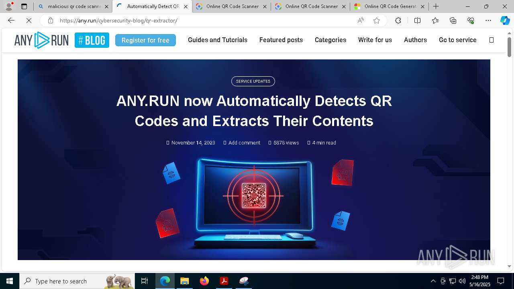Click the #BLOG badge
This screenshot has width=514, height=289.
pyautogui.click(x=92, y=40)
